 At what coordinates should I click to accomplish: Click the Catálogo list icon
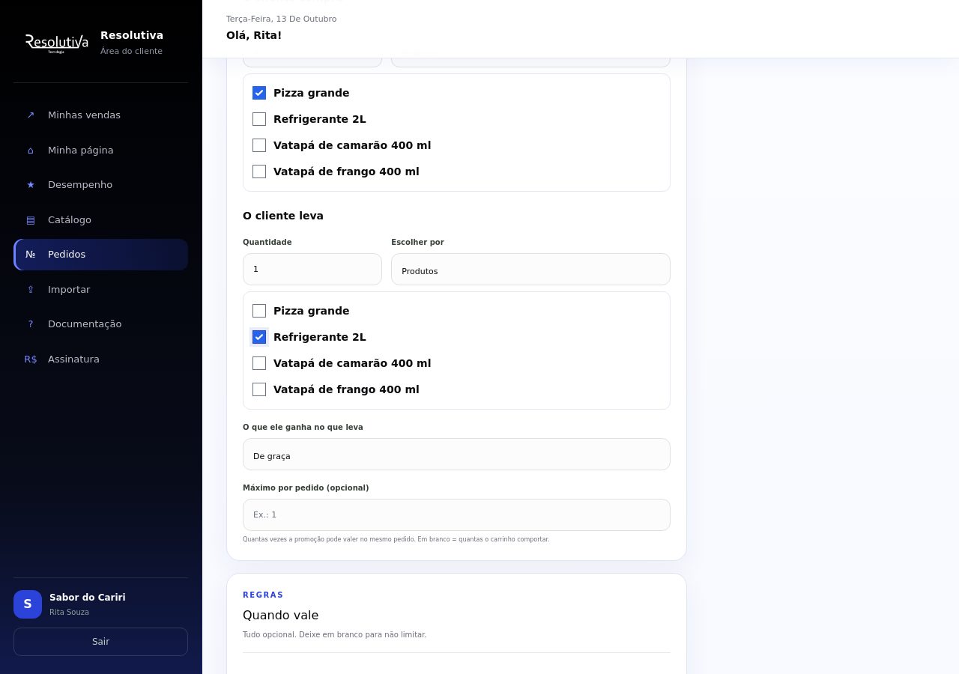[31, 220]
